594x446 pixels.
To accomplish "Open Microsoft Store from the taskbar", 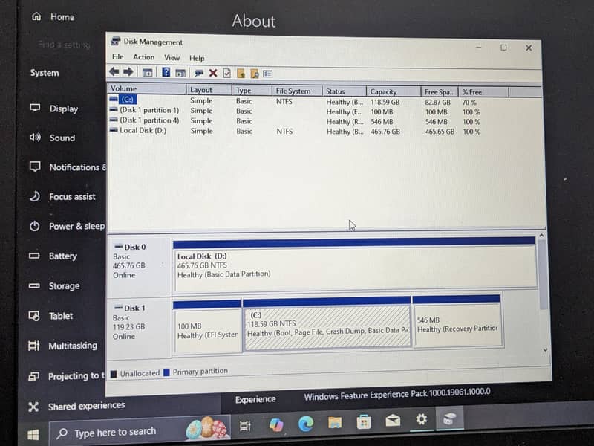I will pos(364,421).
